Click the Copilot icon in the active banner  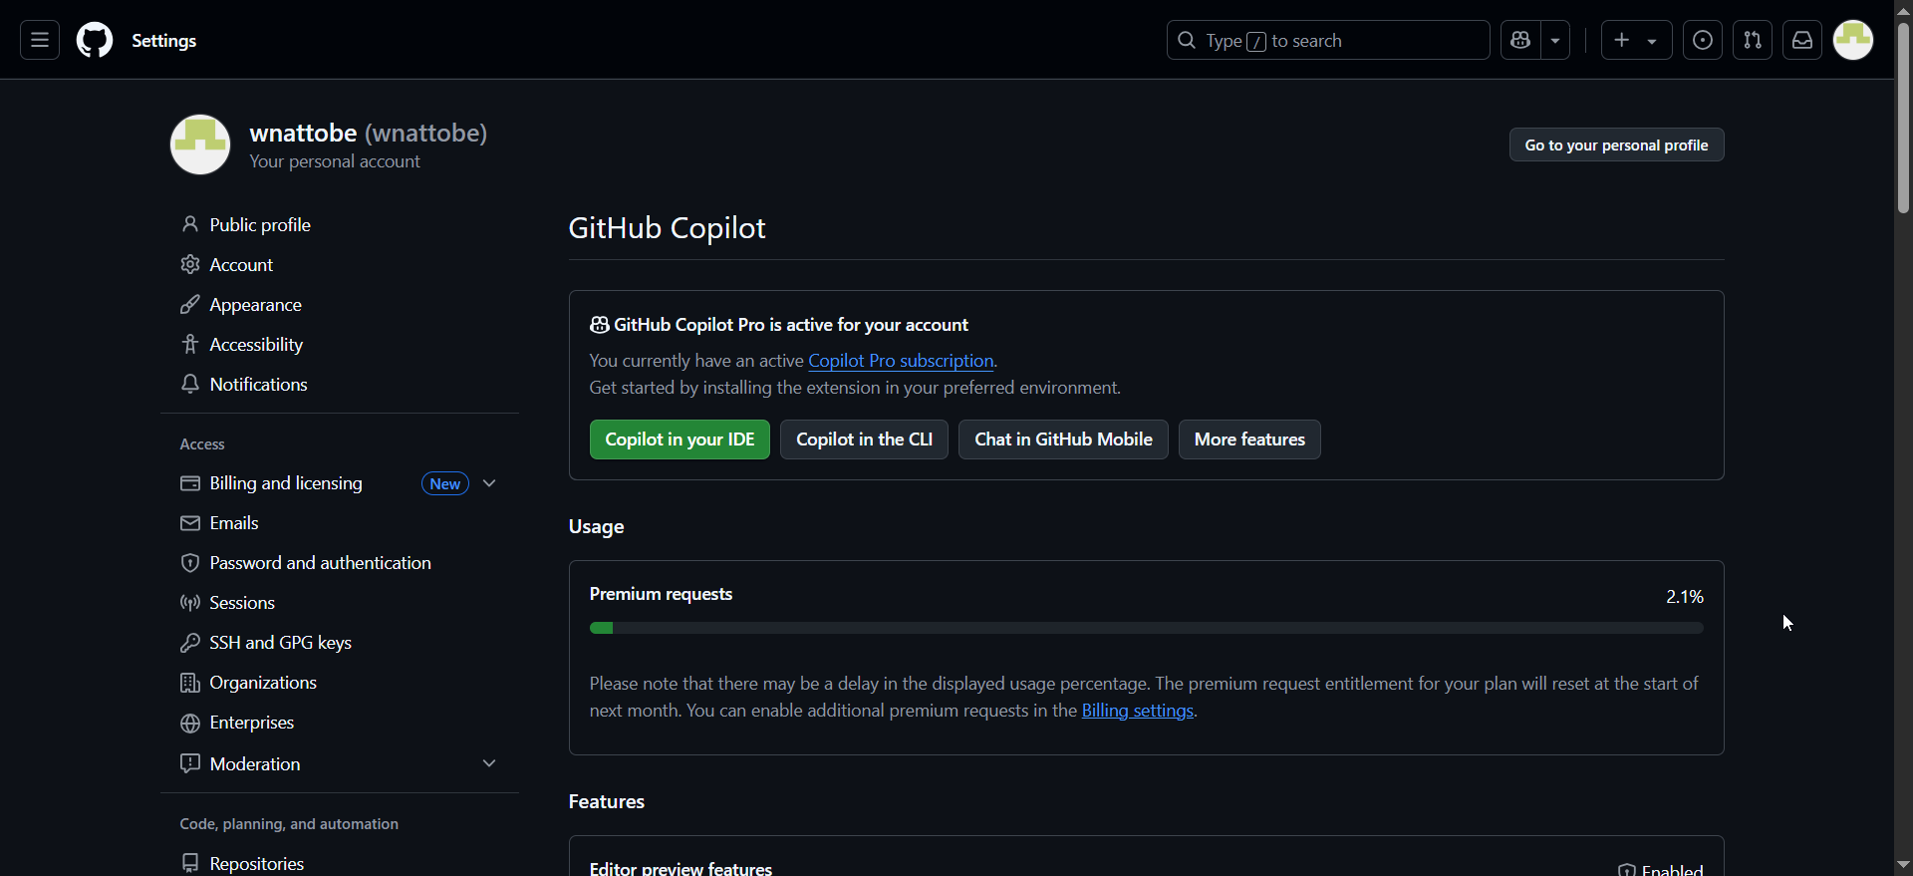pos(599,325)
